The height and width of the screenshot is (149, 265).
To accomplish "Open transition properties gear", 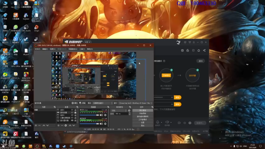I will point(129,111).
